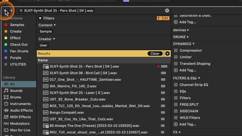
Task: Select XLNT-Synth Shot 25 Lazer file icon
Action: tap(46, 93)
